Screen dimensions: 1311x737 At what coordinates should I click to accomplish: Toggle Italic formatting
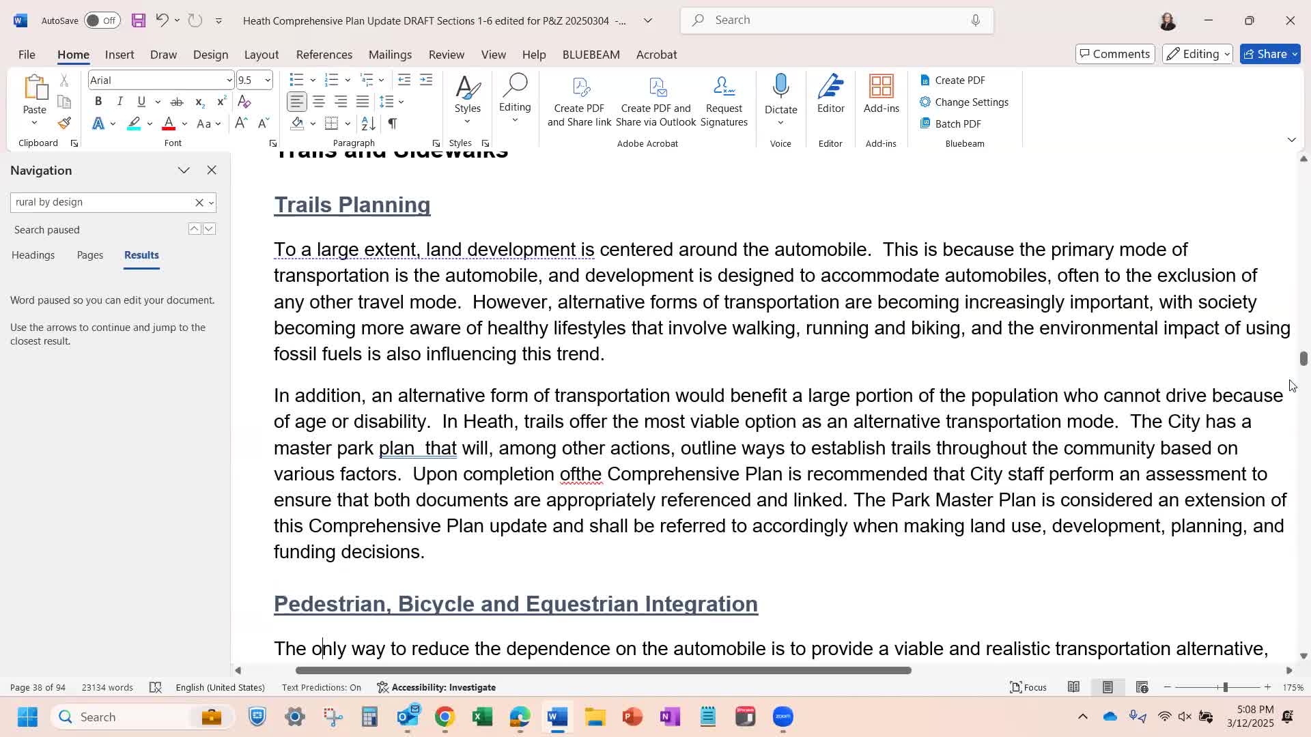point(119,102)
